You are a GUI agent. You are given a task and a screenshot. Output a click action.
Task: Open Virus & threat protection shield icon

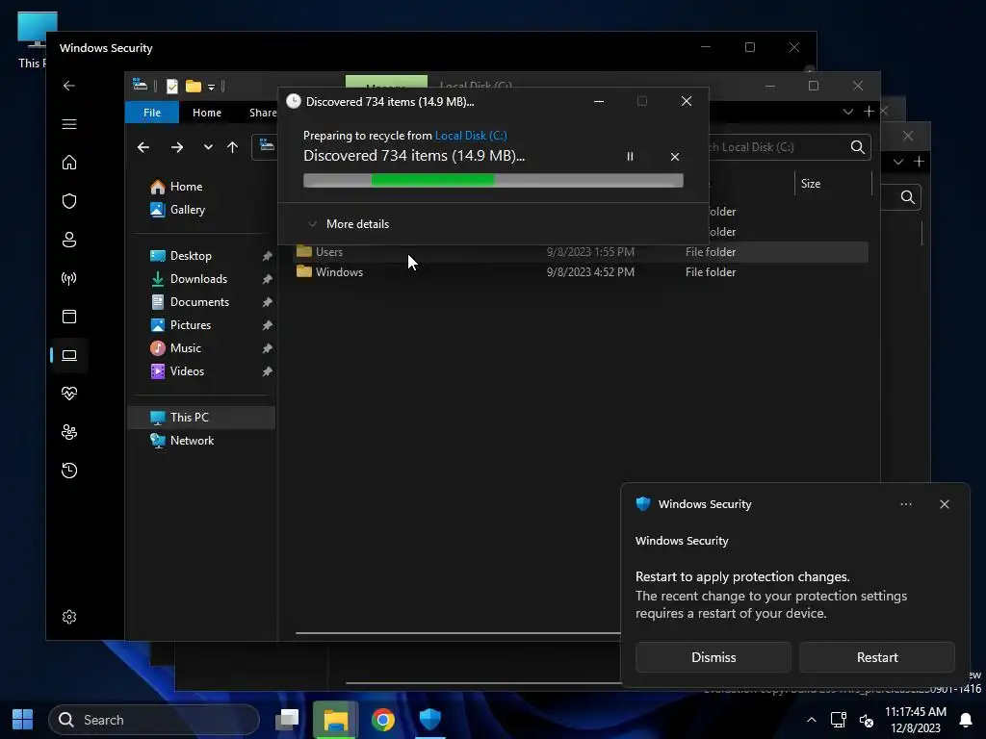tap(69, 201)
